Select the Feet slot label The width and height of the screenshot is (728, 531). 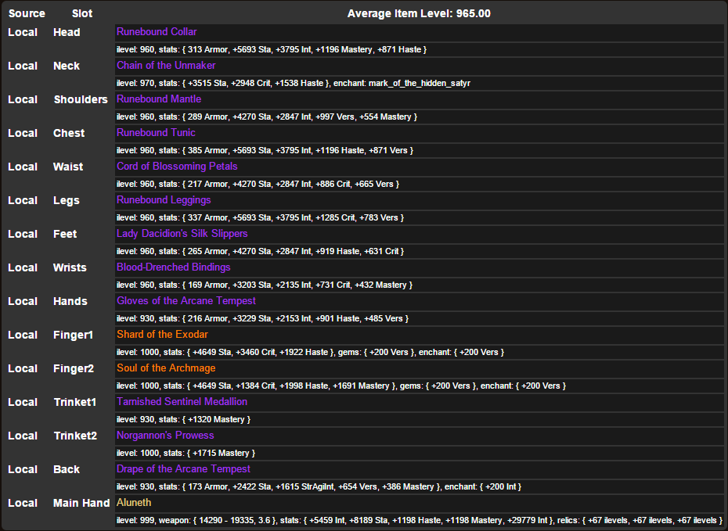point(64,234)
